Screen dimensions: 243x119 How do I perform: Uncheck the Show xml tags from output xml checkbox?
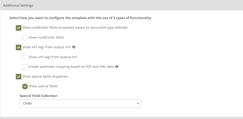tap(18, 47)
